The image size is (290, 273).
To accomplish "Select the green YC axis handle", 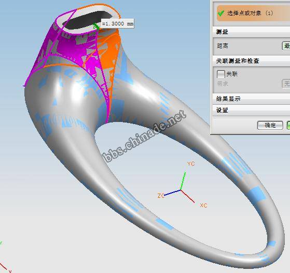I will pos(183,181).
